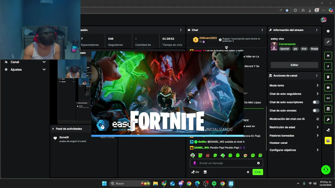Screen dimensions: 335x188
Task: Toggle Chat de solo-emotes switch
Action: pyautogui.click(x=316, y=111)
